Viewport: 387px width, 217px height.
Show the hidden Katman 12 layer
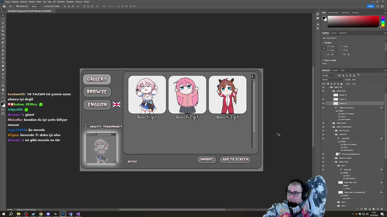323,95
